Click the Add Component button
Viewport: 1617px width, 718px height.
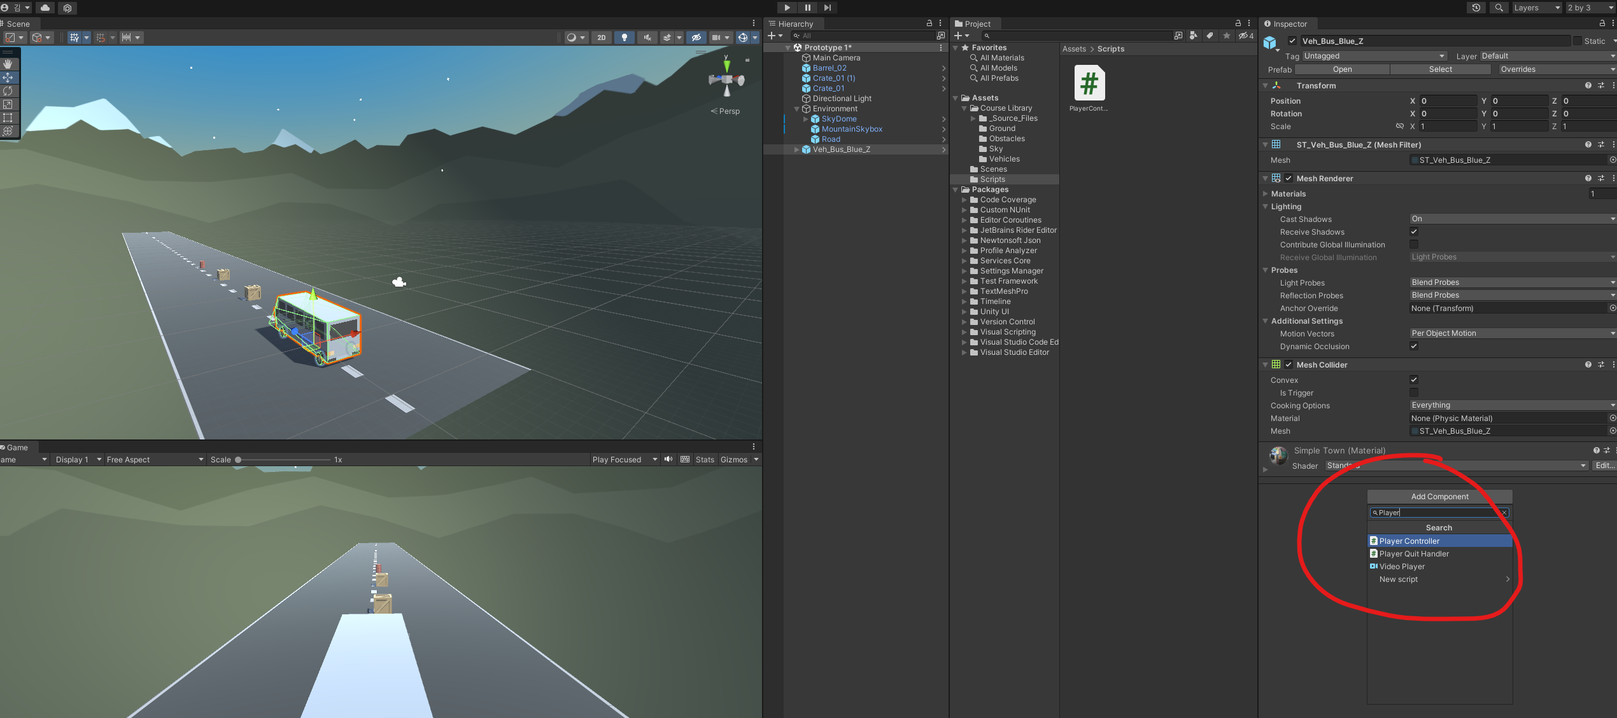[x=1439, y=497]
